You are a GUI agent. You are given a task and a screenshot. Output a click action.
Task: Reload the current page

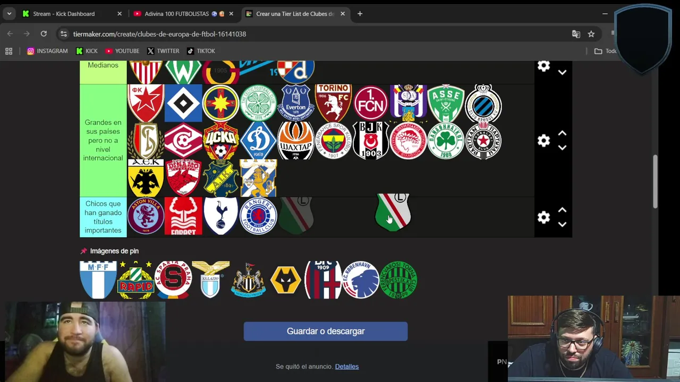click(44, 34)
